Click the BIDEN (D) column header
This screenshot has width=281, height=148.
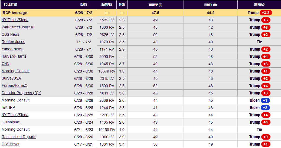click(210, 5)
